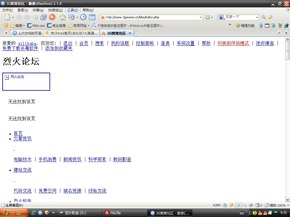Open the 建站交流 section link
The image size is (290, 217).
tap(23, 170)
